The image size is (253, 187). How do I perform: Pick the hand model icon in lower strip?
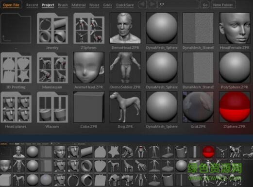[x=141, y=166]
